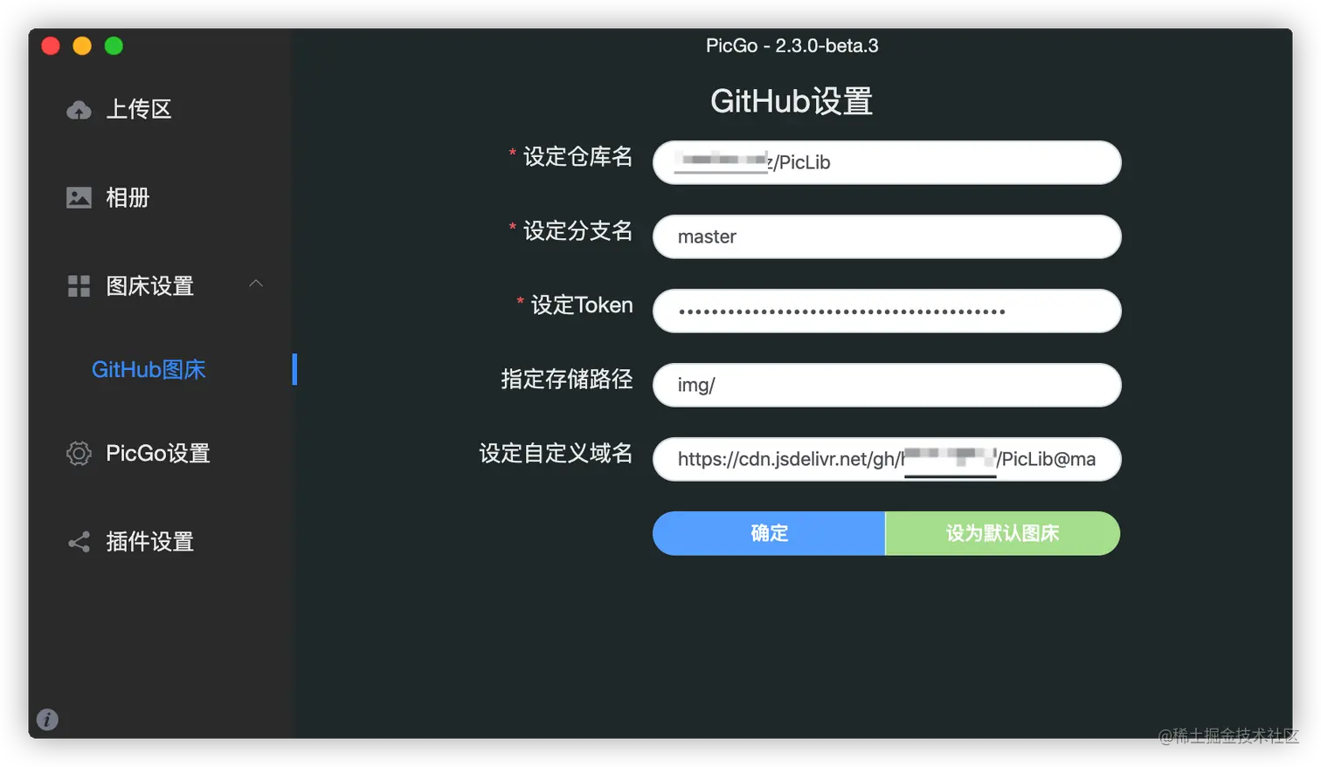Maximize PicGo with the green button
Screen dimensions: 1321x767
pyautogui.click(x=114, y=45)
